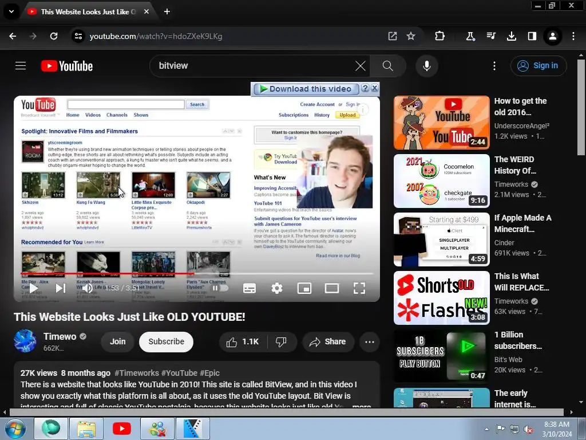Open File Explorer in taskbar
586x440 pixels.
pos(86,429)
